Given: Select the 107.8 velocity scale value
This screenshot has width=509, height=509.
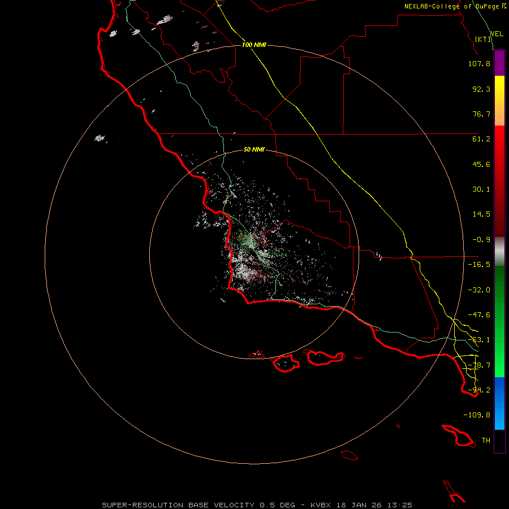Looking at the screenshot, I should click(479, 63).
